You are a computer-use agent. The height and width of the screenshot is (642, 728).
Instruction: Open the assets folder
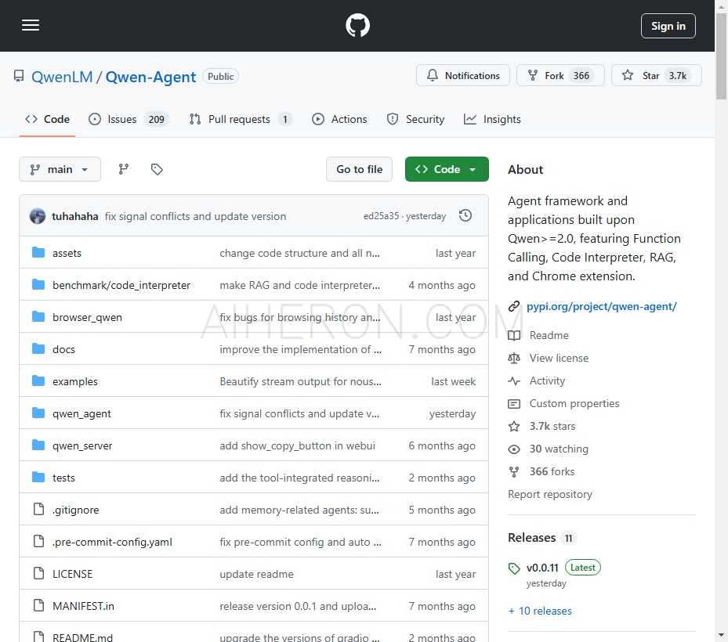click(67, 253)
